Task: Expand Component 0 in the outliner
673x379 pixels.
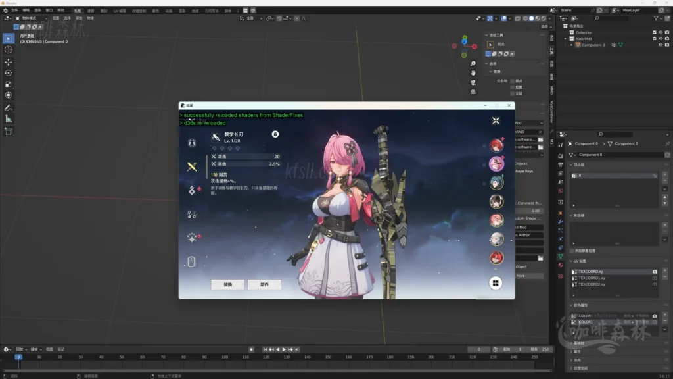Action: pyautogui.click(x=572, y=45)
